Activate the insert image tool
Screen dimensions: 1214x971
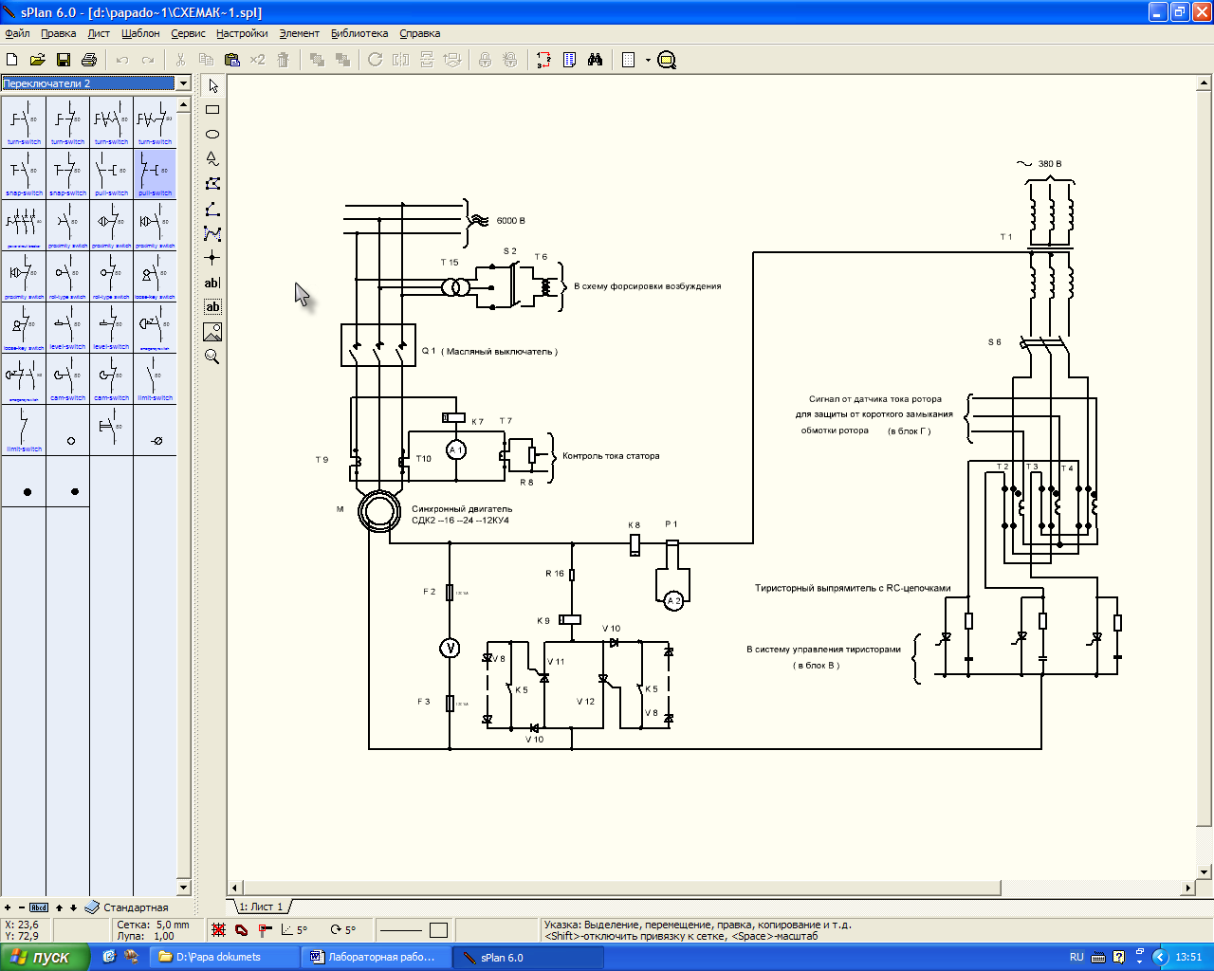(x=212, y=332)
